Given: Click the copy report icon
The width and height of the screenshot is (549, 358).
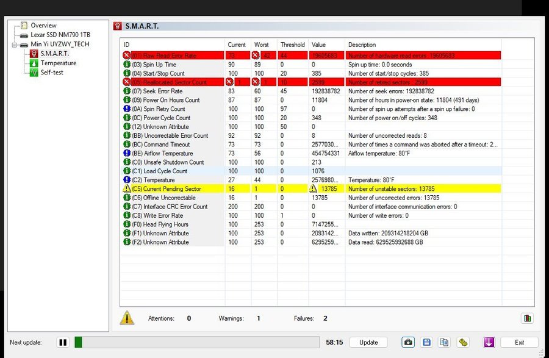Looking at the screenshot, I should [x=445, y=342].
